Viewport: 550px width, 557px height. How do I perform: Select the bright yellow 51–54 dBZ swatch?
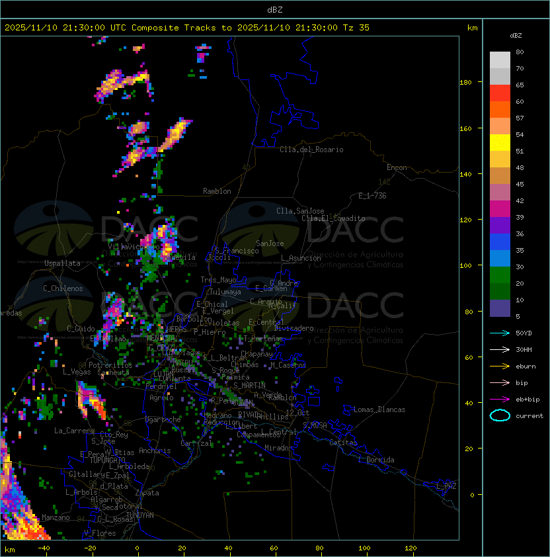500,142
